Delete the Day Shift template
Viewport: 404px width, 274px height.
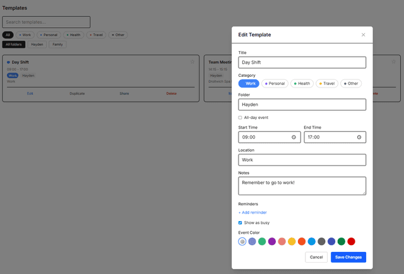click(171, 94)
